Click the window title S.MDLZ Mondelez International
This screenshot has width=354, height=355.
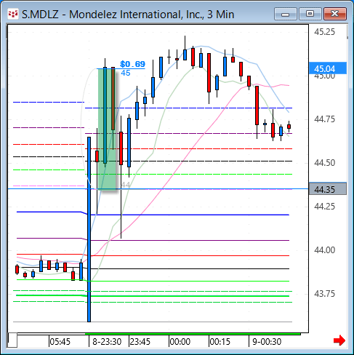tap(128, 15)
